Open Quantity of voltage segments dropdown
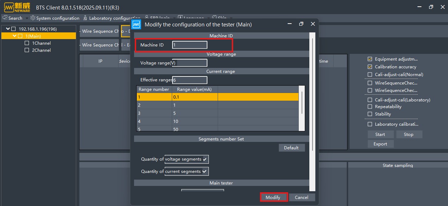The width and height of the screenshot is (448, 206). 205,160
